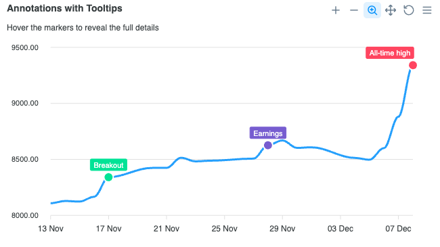Click the '17 Nov' x-axis label
The width and height of the screenshot is (440, 247).
[108, 229]
